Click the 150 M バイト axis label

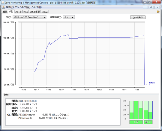[9, 38]
